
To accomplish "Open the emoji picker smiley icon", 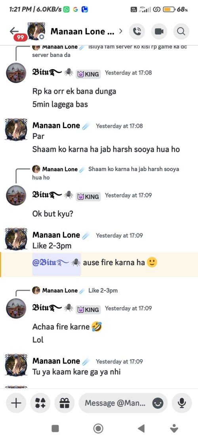I will click(158, 403).
